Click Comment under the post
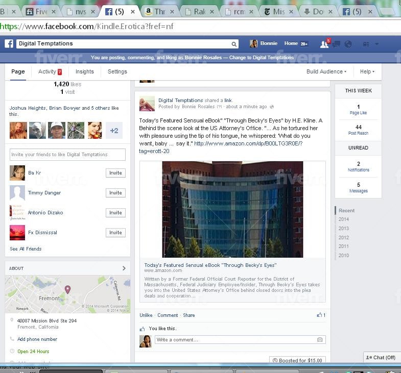The width and height of the screenshot is (401, 373). coord(168,315)
